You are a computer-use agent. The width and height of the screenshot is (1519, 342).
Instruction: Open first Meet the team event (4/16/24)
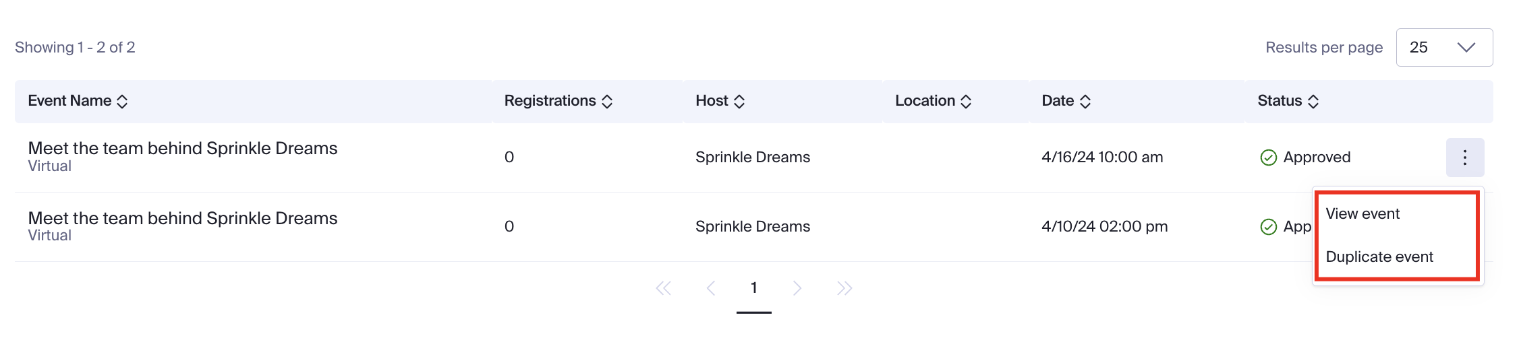[x=183, y=149]
